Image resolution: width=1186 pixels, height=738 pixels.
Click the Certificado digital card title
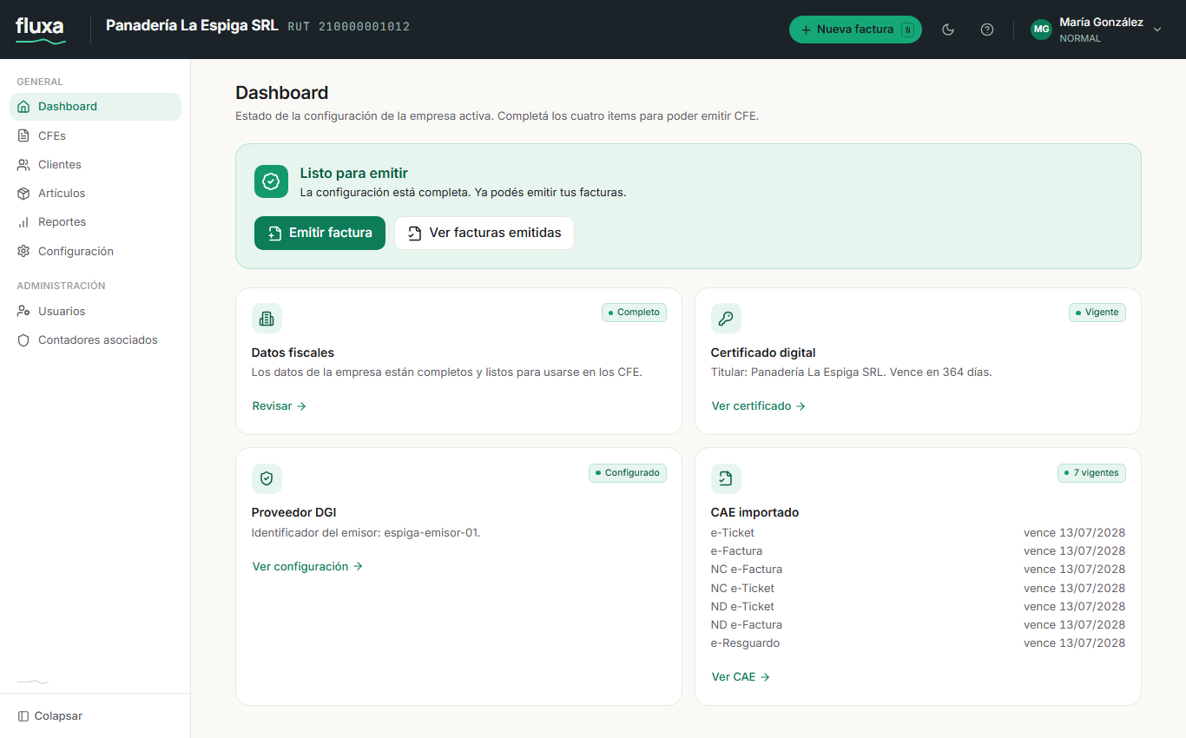tap(763, 353)
